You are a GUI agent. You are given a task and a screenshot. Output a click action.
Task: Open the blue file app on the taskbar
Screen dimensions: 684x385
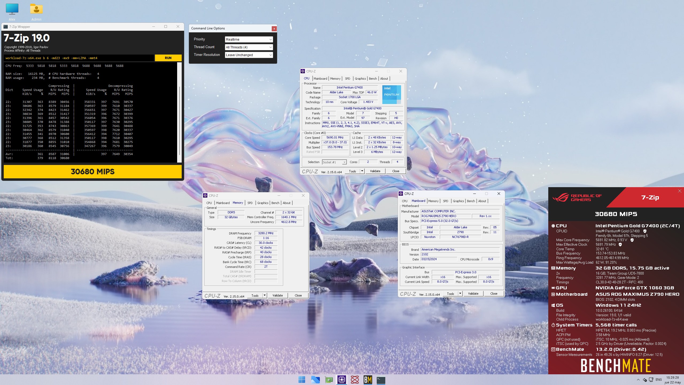315,380
